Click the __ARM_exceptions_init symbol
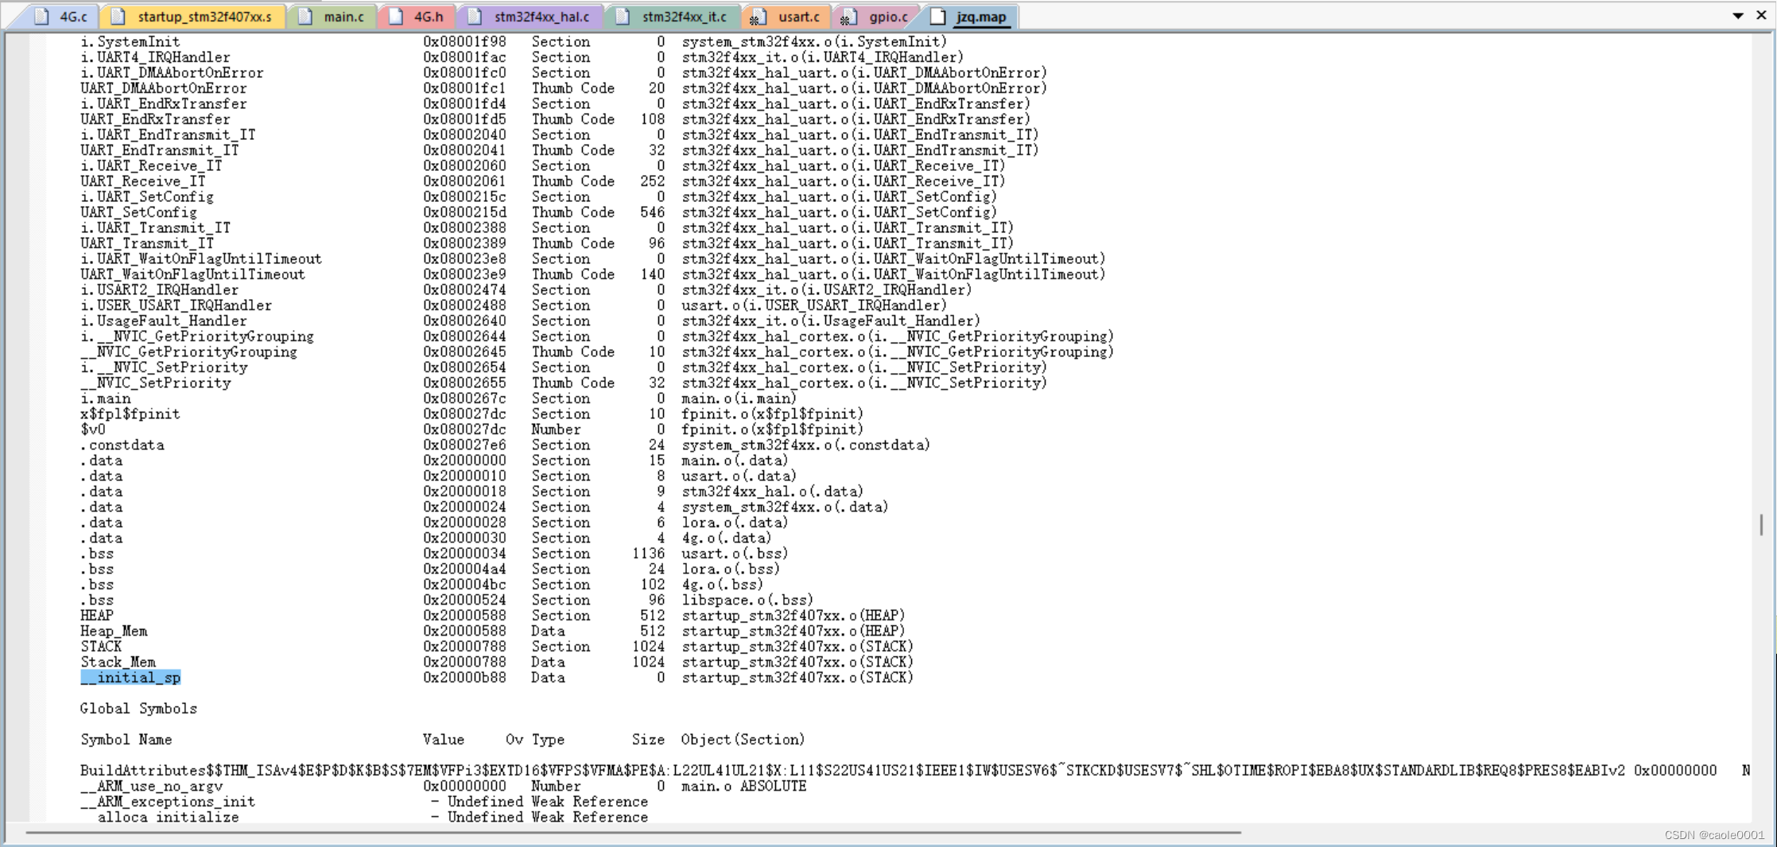Image resolution: width=1777 pixels, height=847 pixels. [168, 802]
